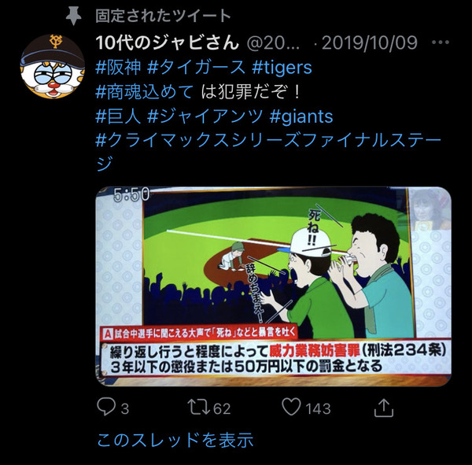The width and height of the screenshot is (472, 465).
Task: Open the #タイガース hashtag
Action: pyautogui.click(x=196, y=67)
